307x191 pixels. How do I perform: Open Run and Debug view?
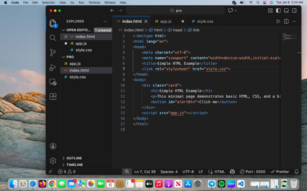tap(53, 67)
